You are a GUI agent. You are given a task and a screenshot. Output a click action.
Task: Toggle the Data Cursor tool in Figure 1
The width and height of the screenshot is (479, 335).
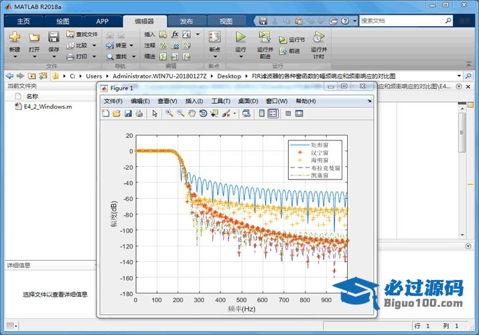[214, 114]
